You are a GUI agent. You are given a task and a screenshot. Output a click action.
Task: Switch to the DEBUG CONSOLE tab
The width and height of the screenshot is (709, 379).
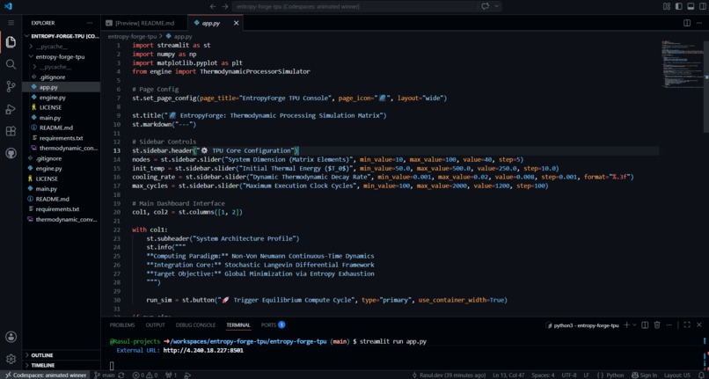click(195, 325)
